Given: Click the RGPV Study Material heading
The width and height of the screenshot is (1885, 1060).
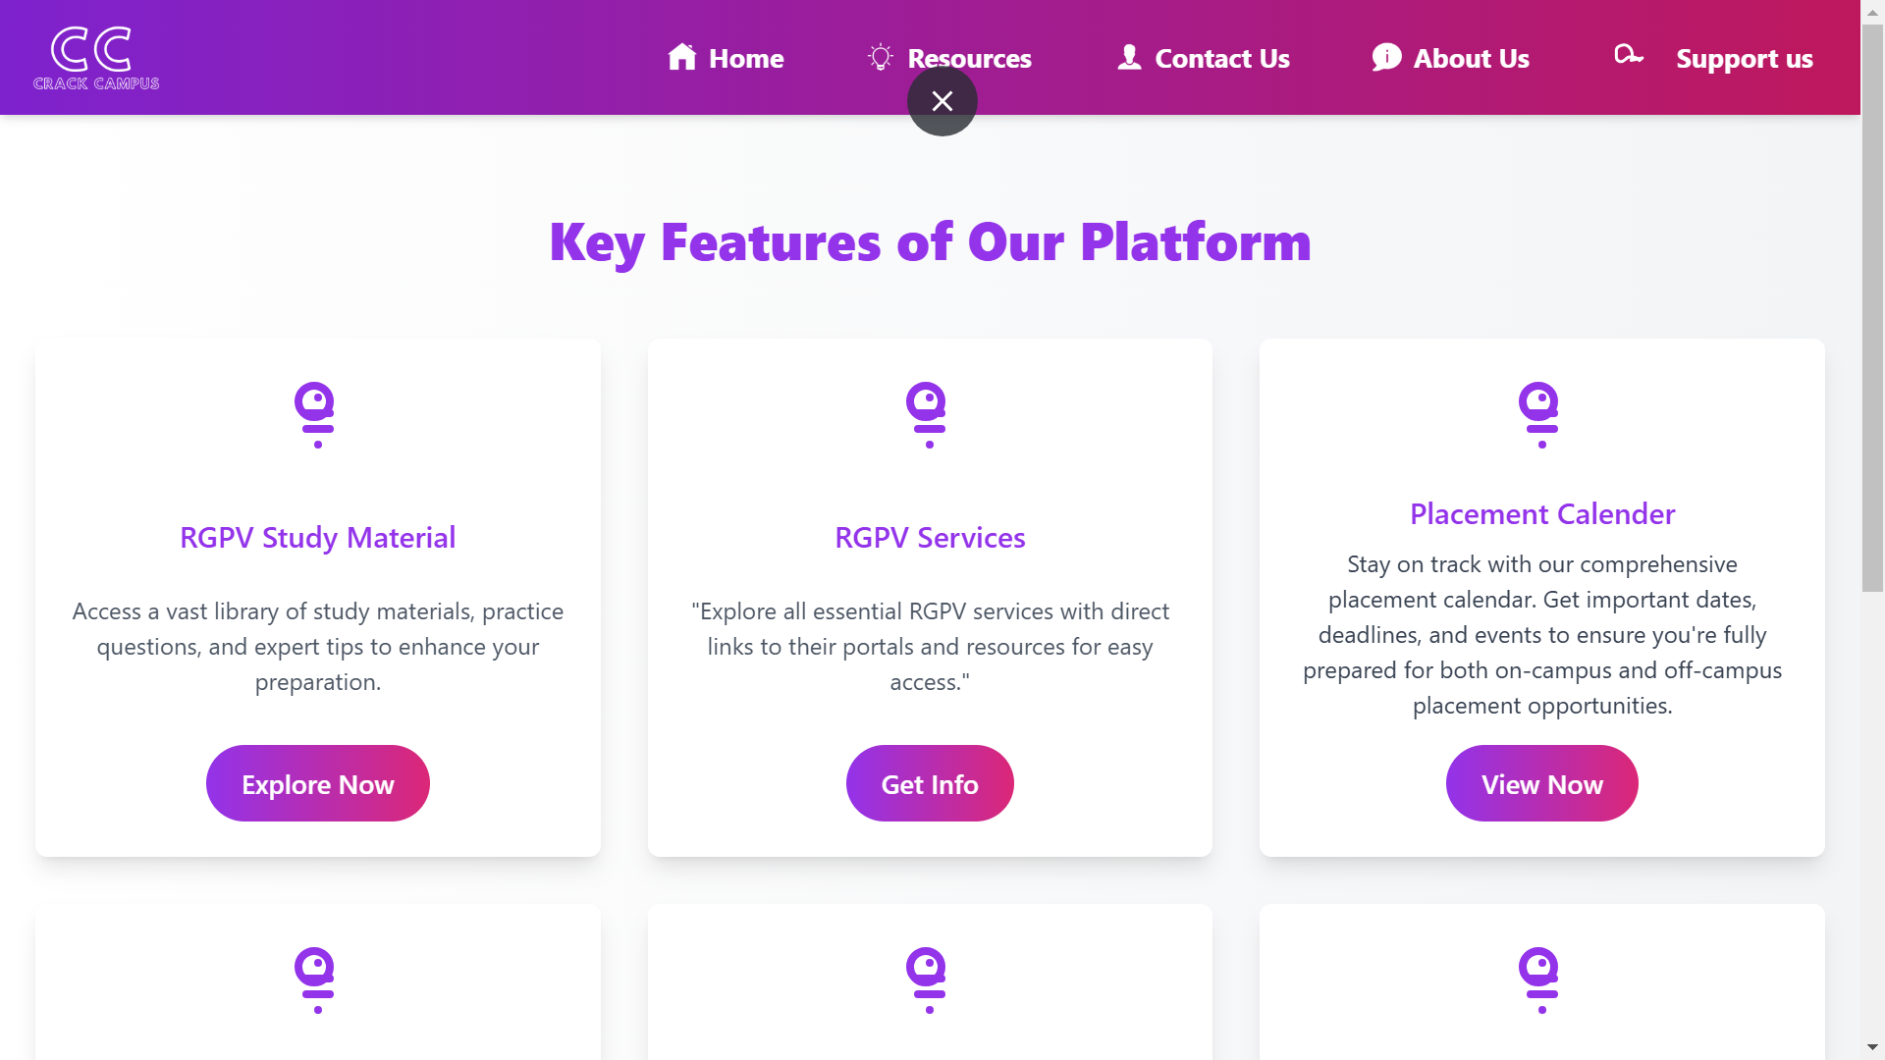Looking at the screenshot, I should coord(317,538).
